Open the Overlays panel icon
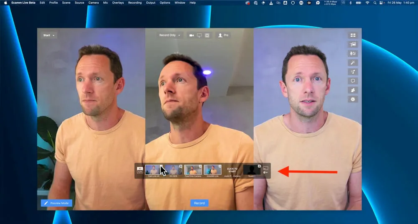This screenshot has height=224, width=418. coord(353,44)
